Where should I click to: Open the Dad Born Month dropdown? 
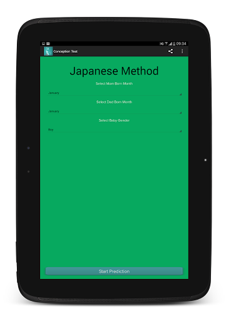click(115, 111)
